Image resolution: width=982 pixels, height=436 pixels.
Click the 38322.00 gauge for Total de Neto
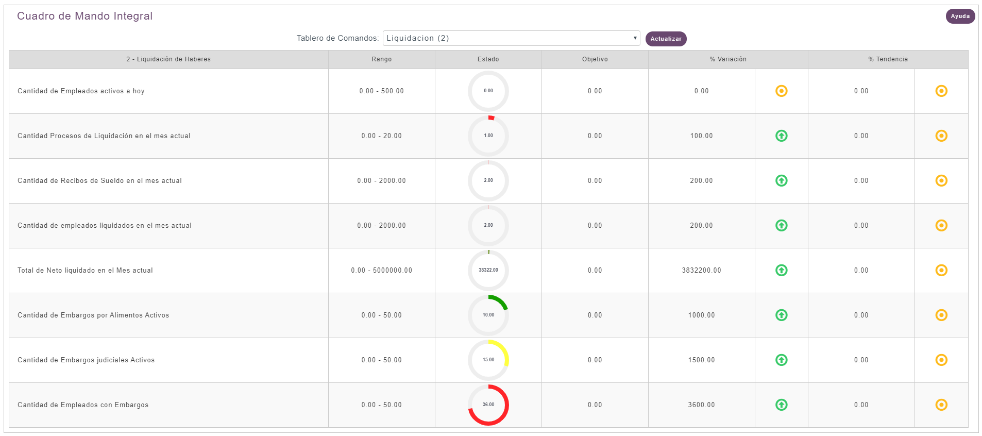pyautogui.click(x=488, y=271)
